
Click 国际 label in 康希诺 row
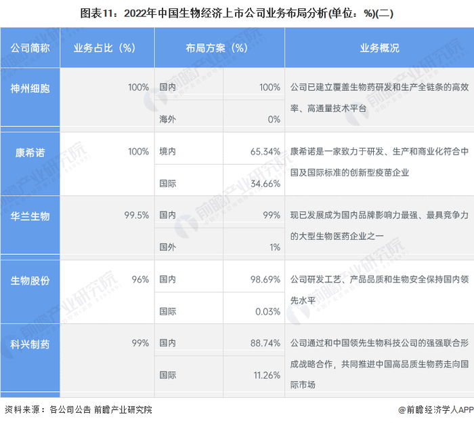[167, 183]
